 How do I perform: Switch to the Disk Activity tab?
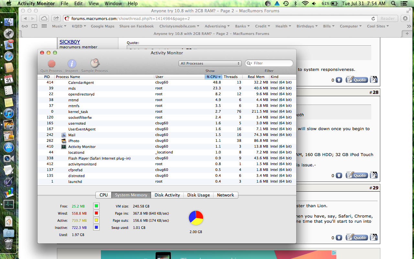[x=167, y=195]
